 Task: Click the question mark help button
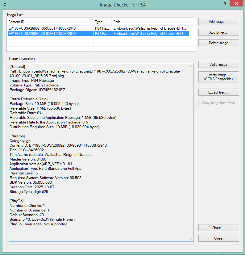[225, 3]
